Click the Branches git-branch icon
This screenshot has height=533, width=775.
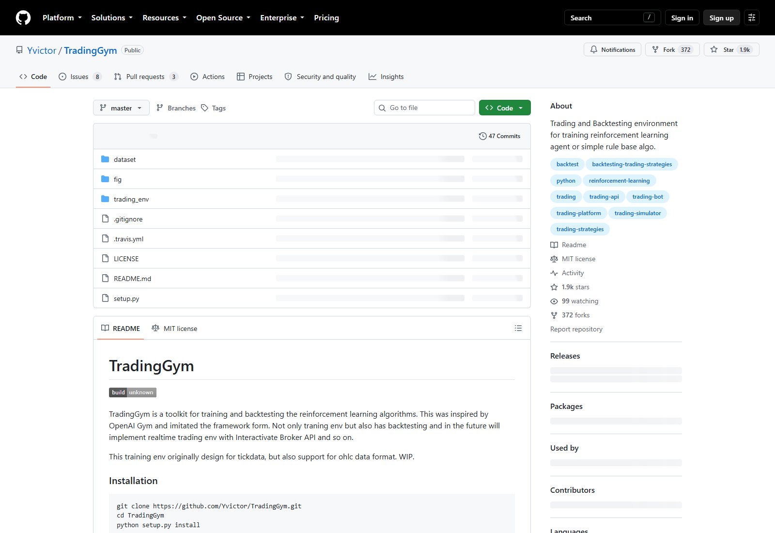tap(160, 108)
